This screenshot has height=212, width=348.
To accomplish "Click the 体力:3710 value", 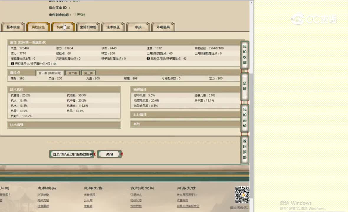I will [x=18, y=53].
